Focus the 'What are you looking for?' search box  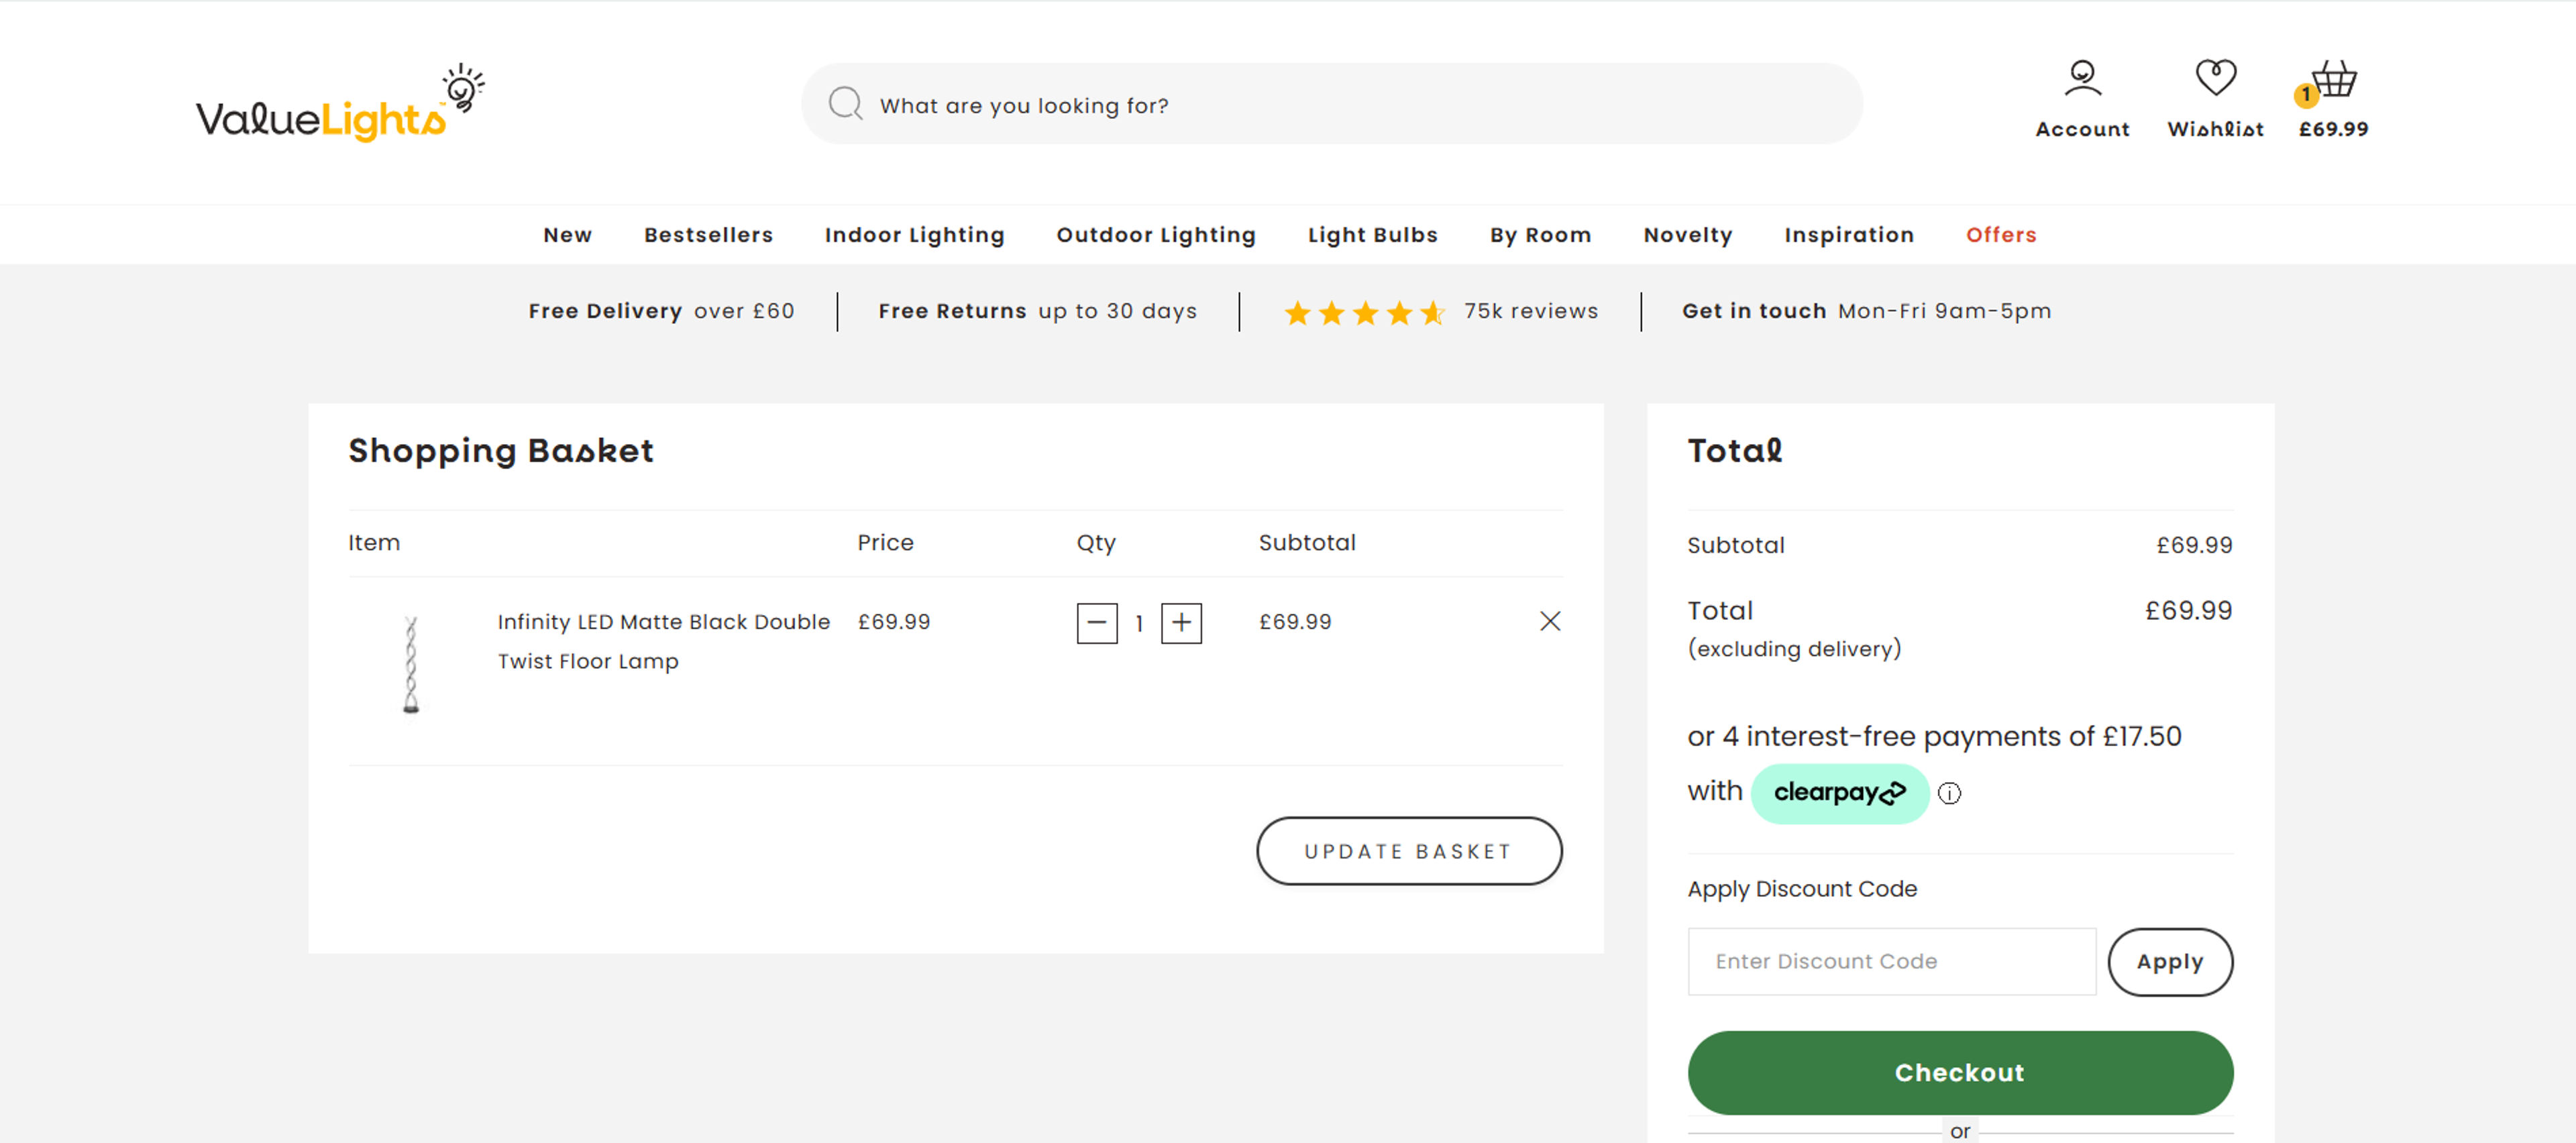point(1331,104)
